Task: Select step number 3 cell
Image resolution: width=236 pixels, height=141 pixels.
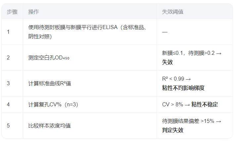Action: point(8,84)
